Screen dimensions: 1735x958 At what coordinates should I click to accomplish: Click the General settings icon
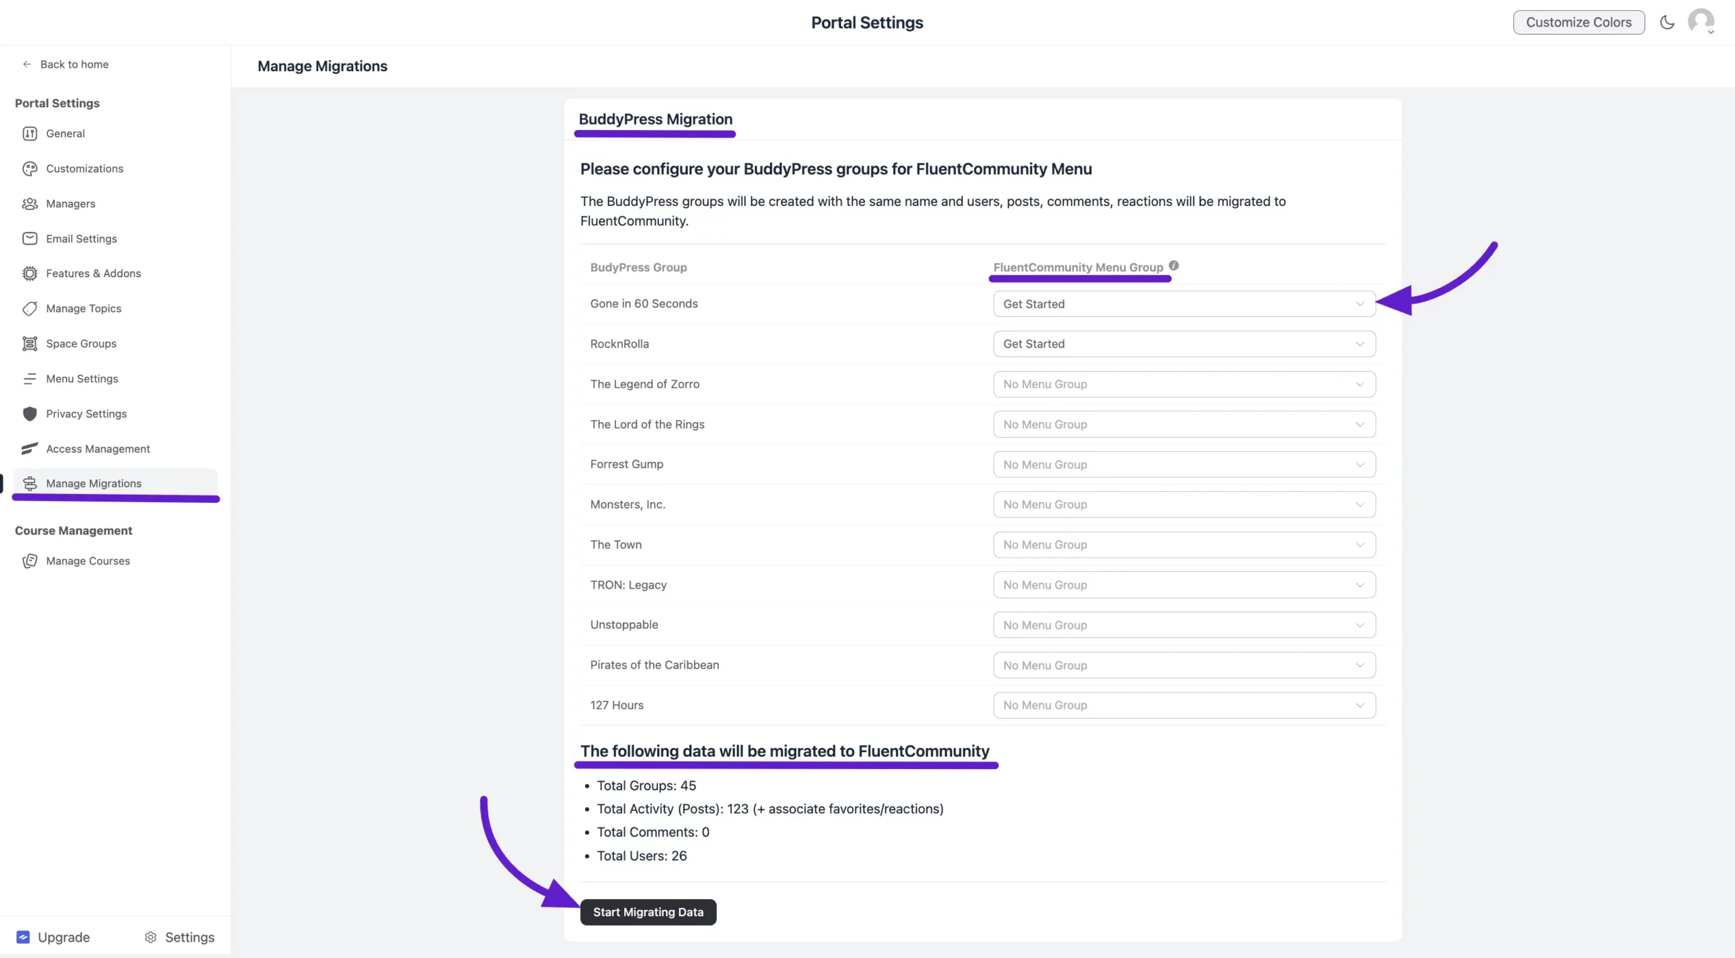click(x=30, y=133)
